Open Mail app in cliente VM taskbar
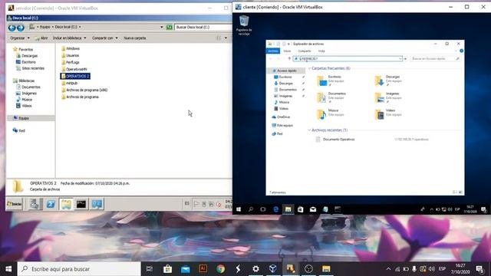The height and width of the screenshot is (276, 491). (313, 209)
